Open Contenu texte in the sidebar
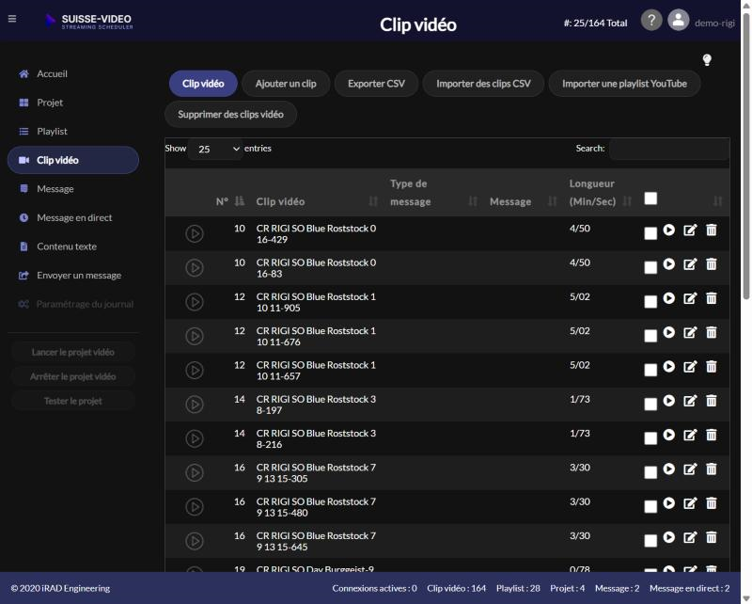Screen dimensions: 752x604 click(73, 246)
